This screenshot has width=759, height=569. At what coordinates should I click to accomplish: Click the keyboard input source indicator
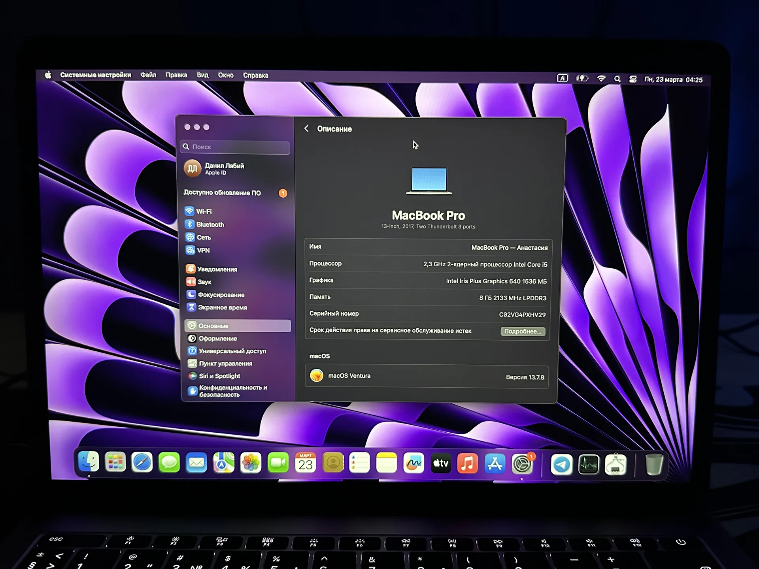point(562,78)
